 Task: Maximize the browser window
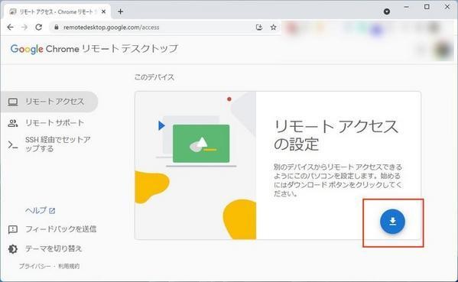point(427,7)
